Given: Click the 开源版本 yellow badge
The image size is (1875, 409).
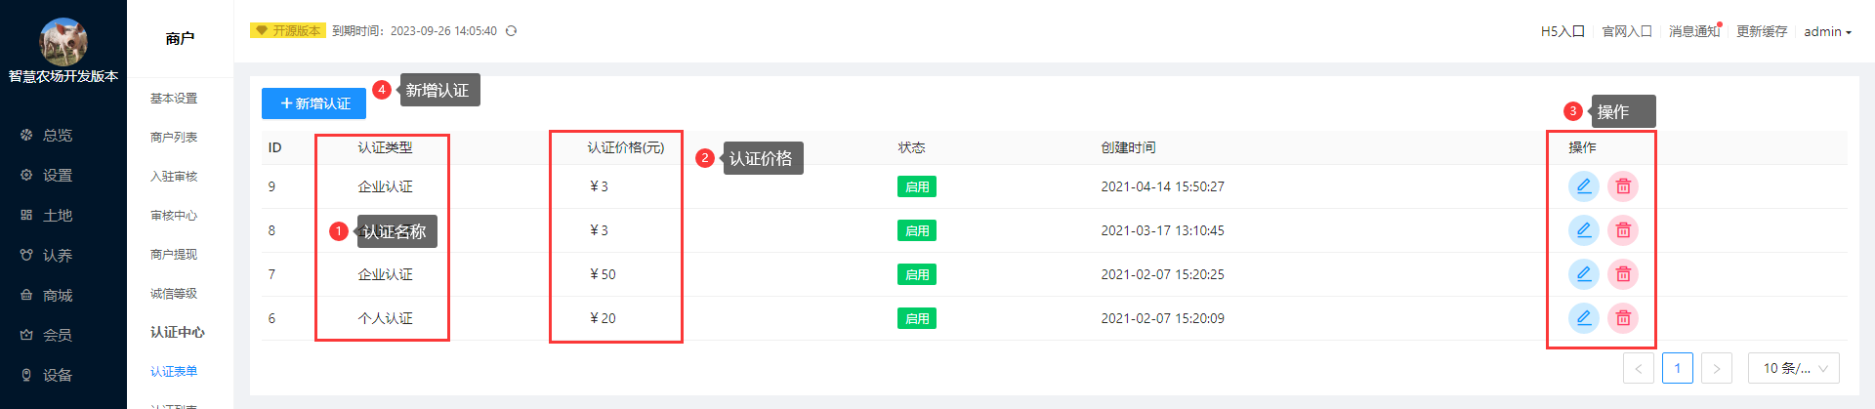Looking at the screenshot, I should pyautogui.click(x=288, y=31).
